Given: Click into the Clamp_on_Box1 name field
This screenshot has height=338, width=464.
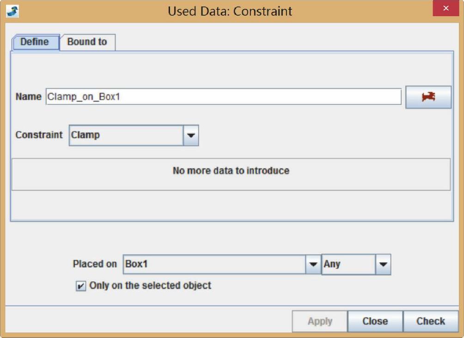Looking at the screenshot, I should (x=223, y=97).
